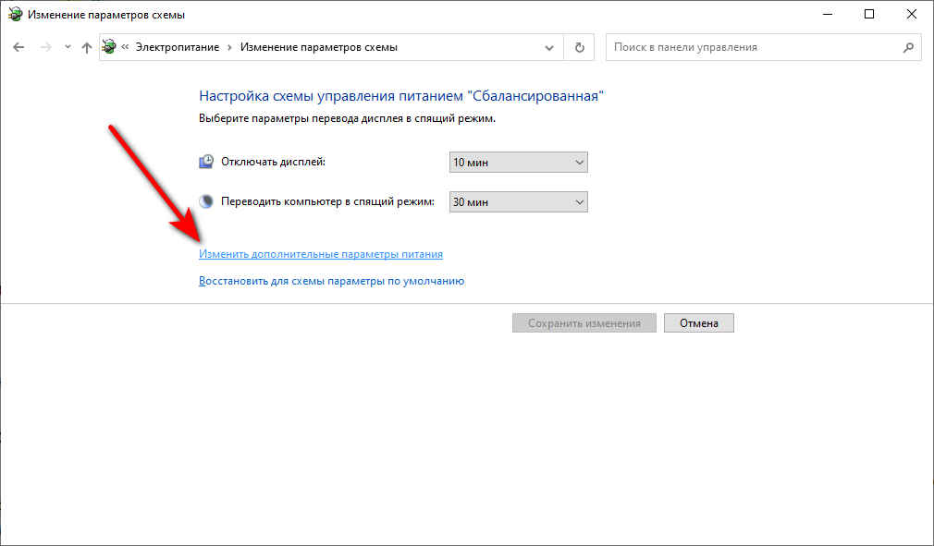Expand the arrow after Электропитание breadcrumb
Screen dimensions: 934x546
pos(231,47)
